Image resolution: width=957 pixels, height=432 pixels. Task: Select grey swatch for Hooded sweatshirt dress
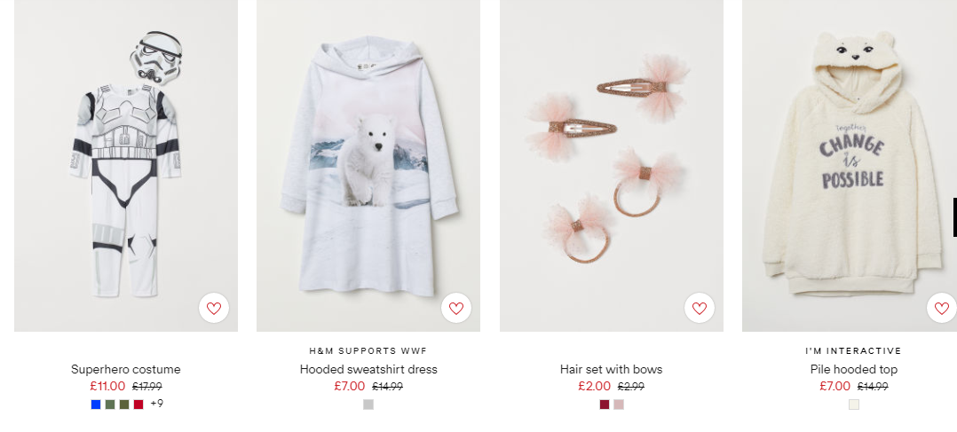[x=368, y=404]
